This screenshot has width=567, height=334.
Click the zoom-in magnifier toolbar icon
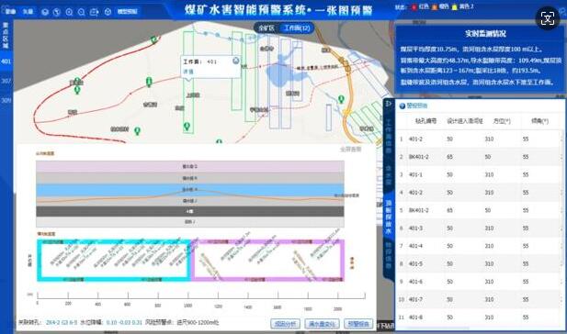[69, 12]
